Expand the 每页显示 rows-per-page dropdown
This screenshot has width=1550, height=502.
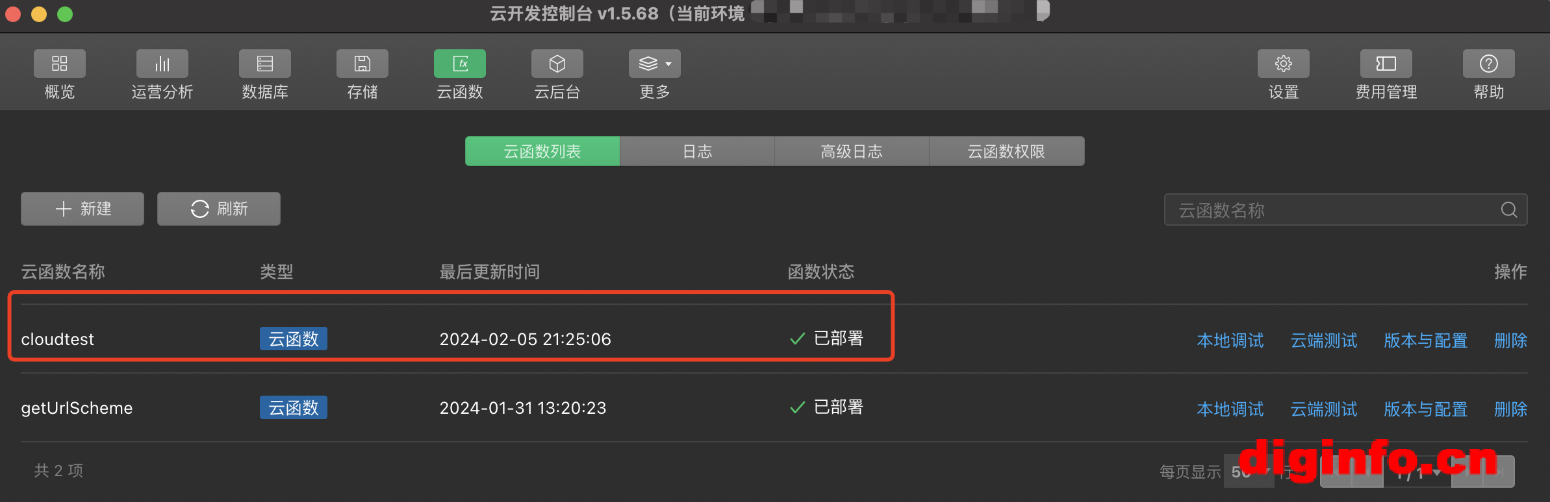(x=1249, y=472)
